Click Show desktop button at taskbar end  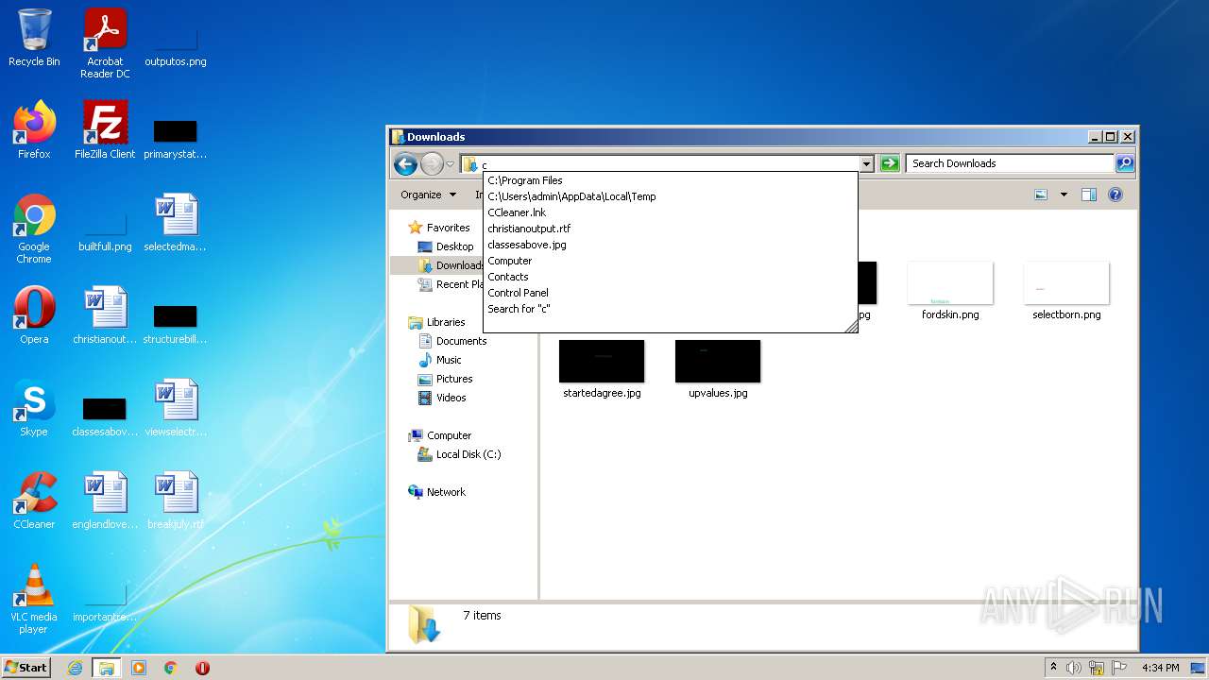(x=1200, y=668)
